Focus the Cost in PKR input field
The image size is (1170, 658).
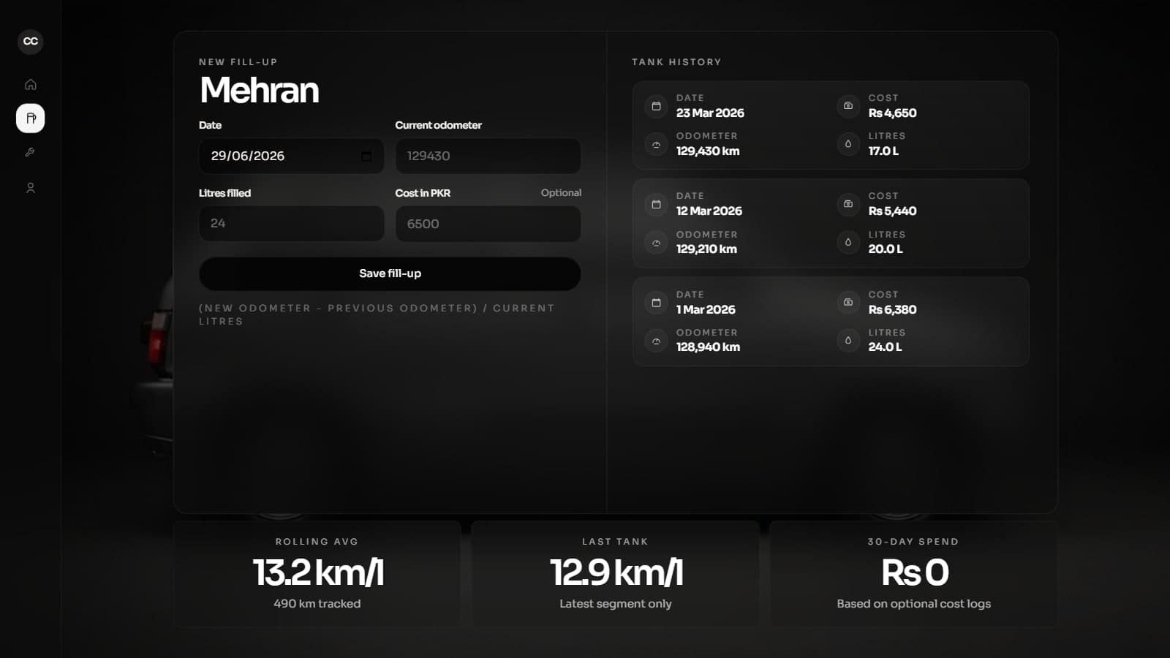[x=488, y=224]
